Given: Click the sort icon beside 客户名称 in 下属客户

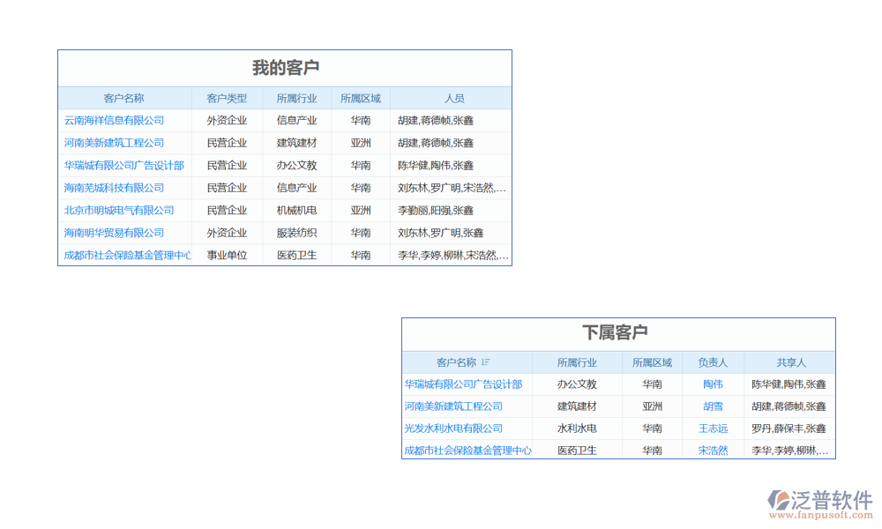Looking at the screenshot, I should (486, 362).
